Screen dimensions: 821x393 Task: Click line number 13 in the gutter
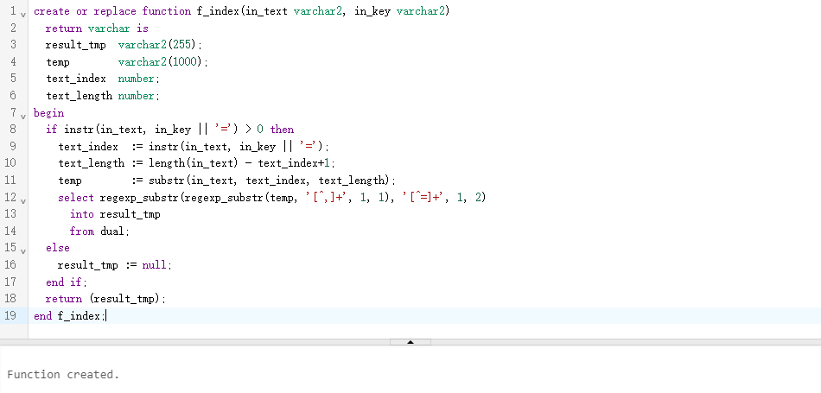pos(10,214)
